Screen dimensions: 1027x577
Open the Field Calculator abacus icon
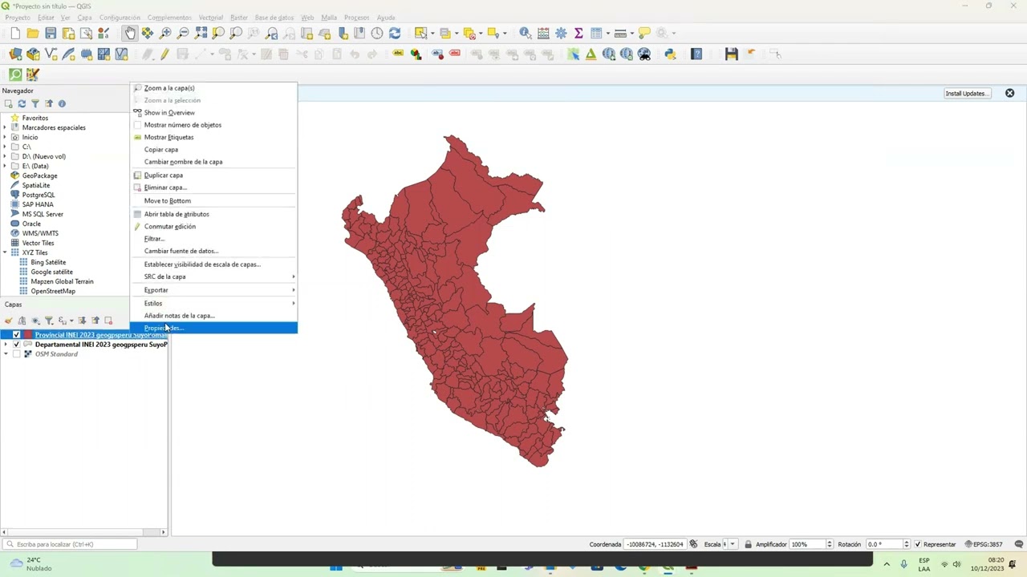tap(543, 33)
